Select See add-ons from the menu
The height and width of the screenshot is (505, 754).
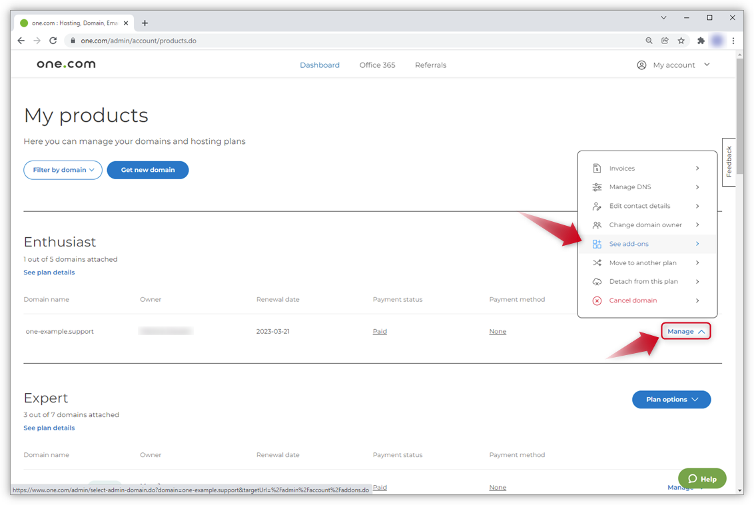[629, 244]
